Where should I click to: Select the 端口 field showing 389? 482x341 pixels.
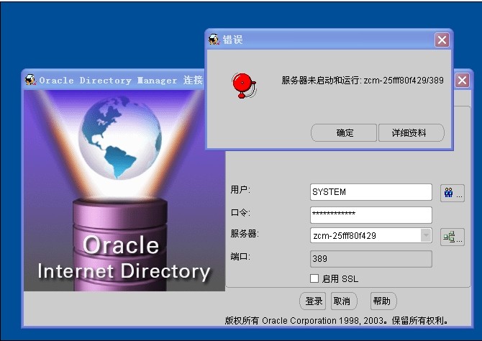coord(370,258)
